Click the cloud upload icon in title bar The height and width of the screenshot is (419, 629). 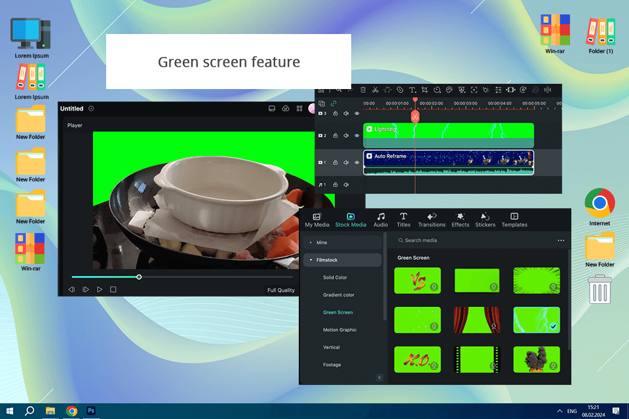click(286, 109)
